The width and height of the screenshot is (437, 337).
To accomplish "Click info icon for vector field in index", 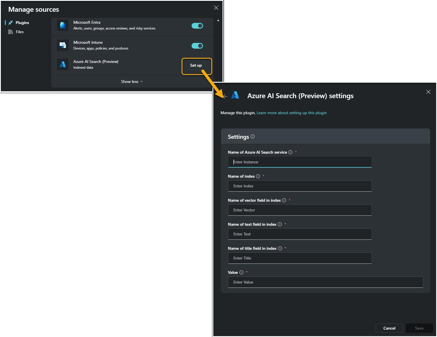I will coord(284,200).
